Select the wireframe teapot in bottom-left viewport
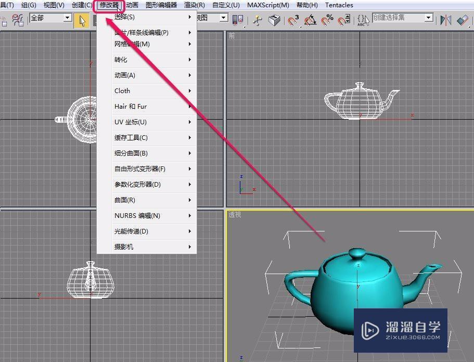Screen dimensions: 474x362 (x=91, y=280)
